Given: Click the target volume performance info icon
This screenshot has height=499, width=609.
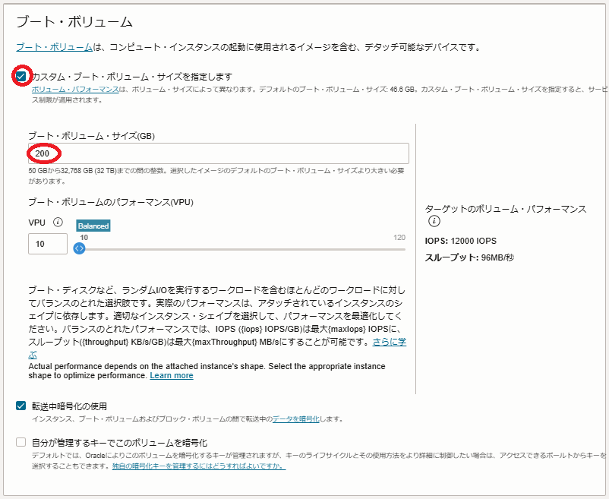Looking at the screenshot, I should 434,222.
